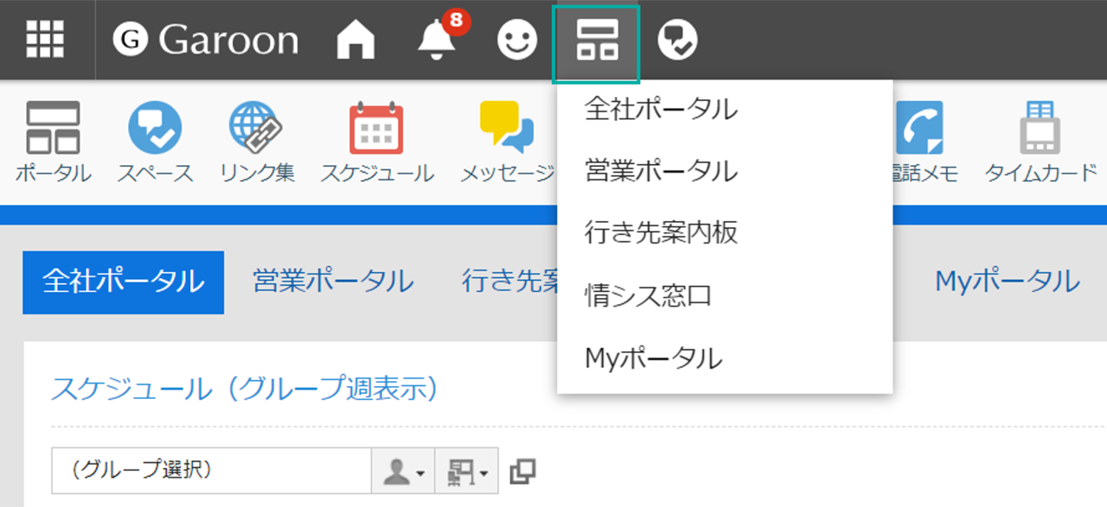Select 営業ポータル in dropdown menu

(x=725, y=171)
